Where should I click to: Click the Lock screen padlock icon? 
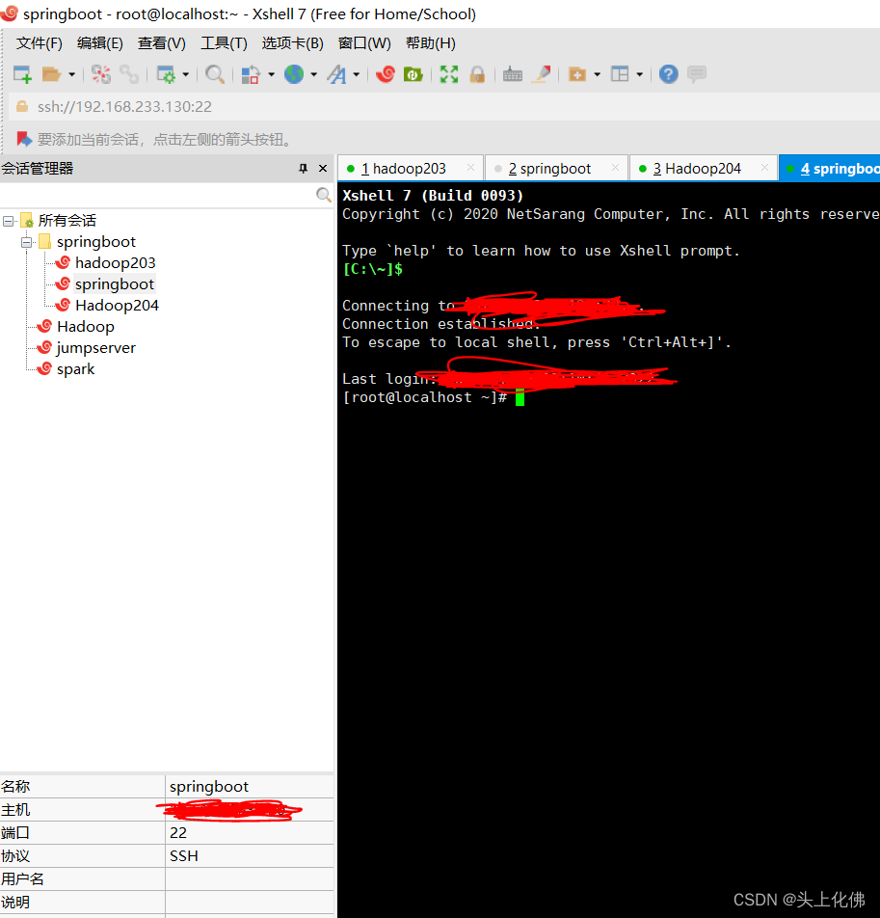[x=477, y=74]
